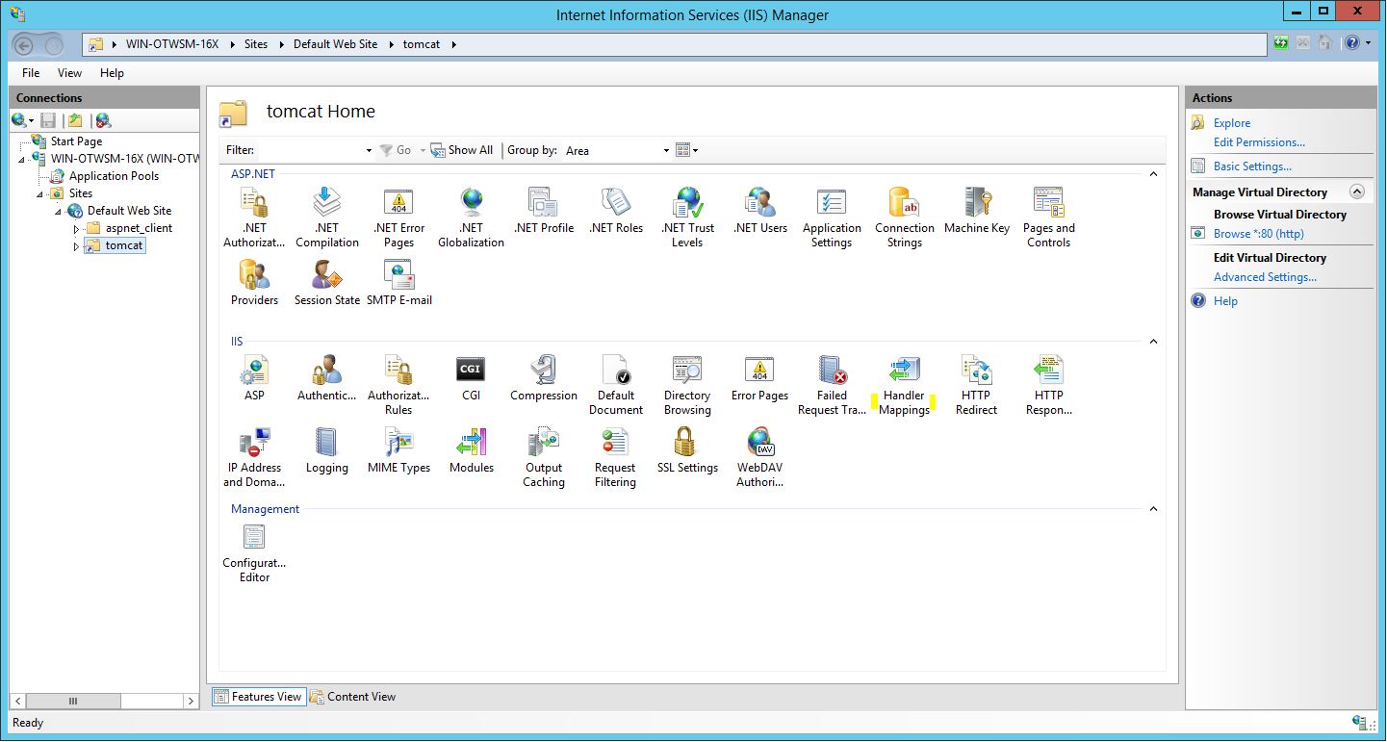Viewport: 1387px width, 742px height.
Task: Select Start Page in Connections tree
Action: [x=76, y=141]
